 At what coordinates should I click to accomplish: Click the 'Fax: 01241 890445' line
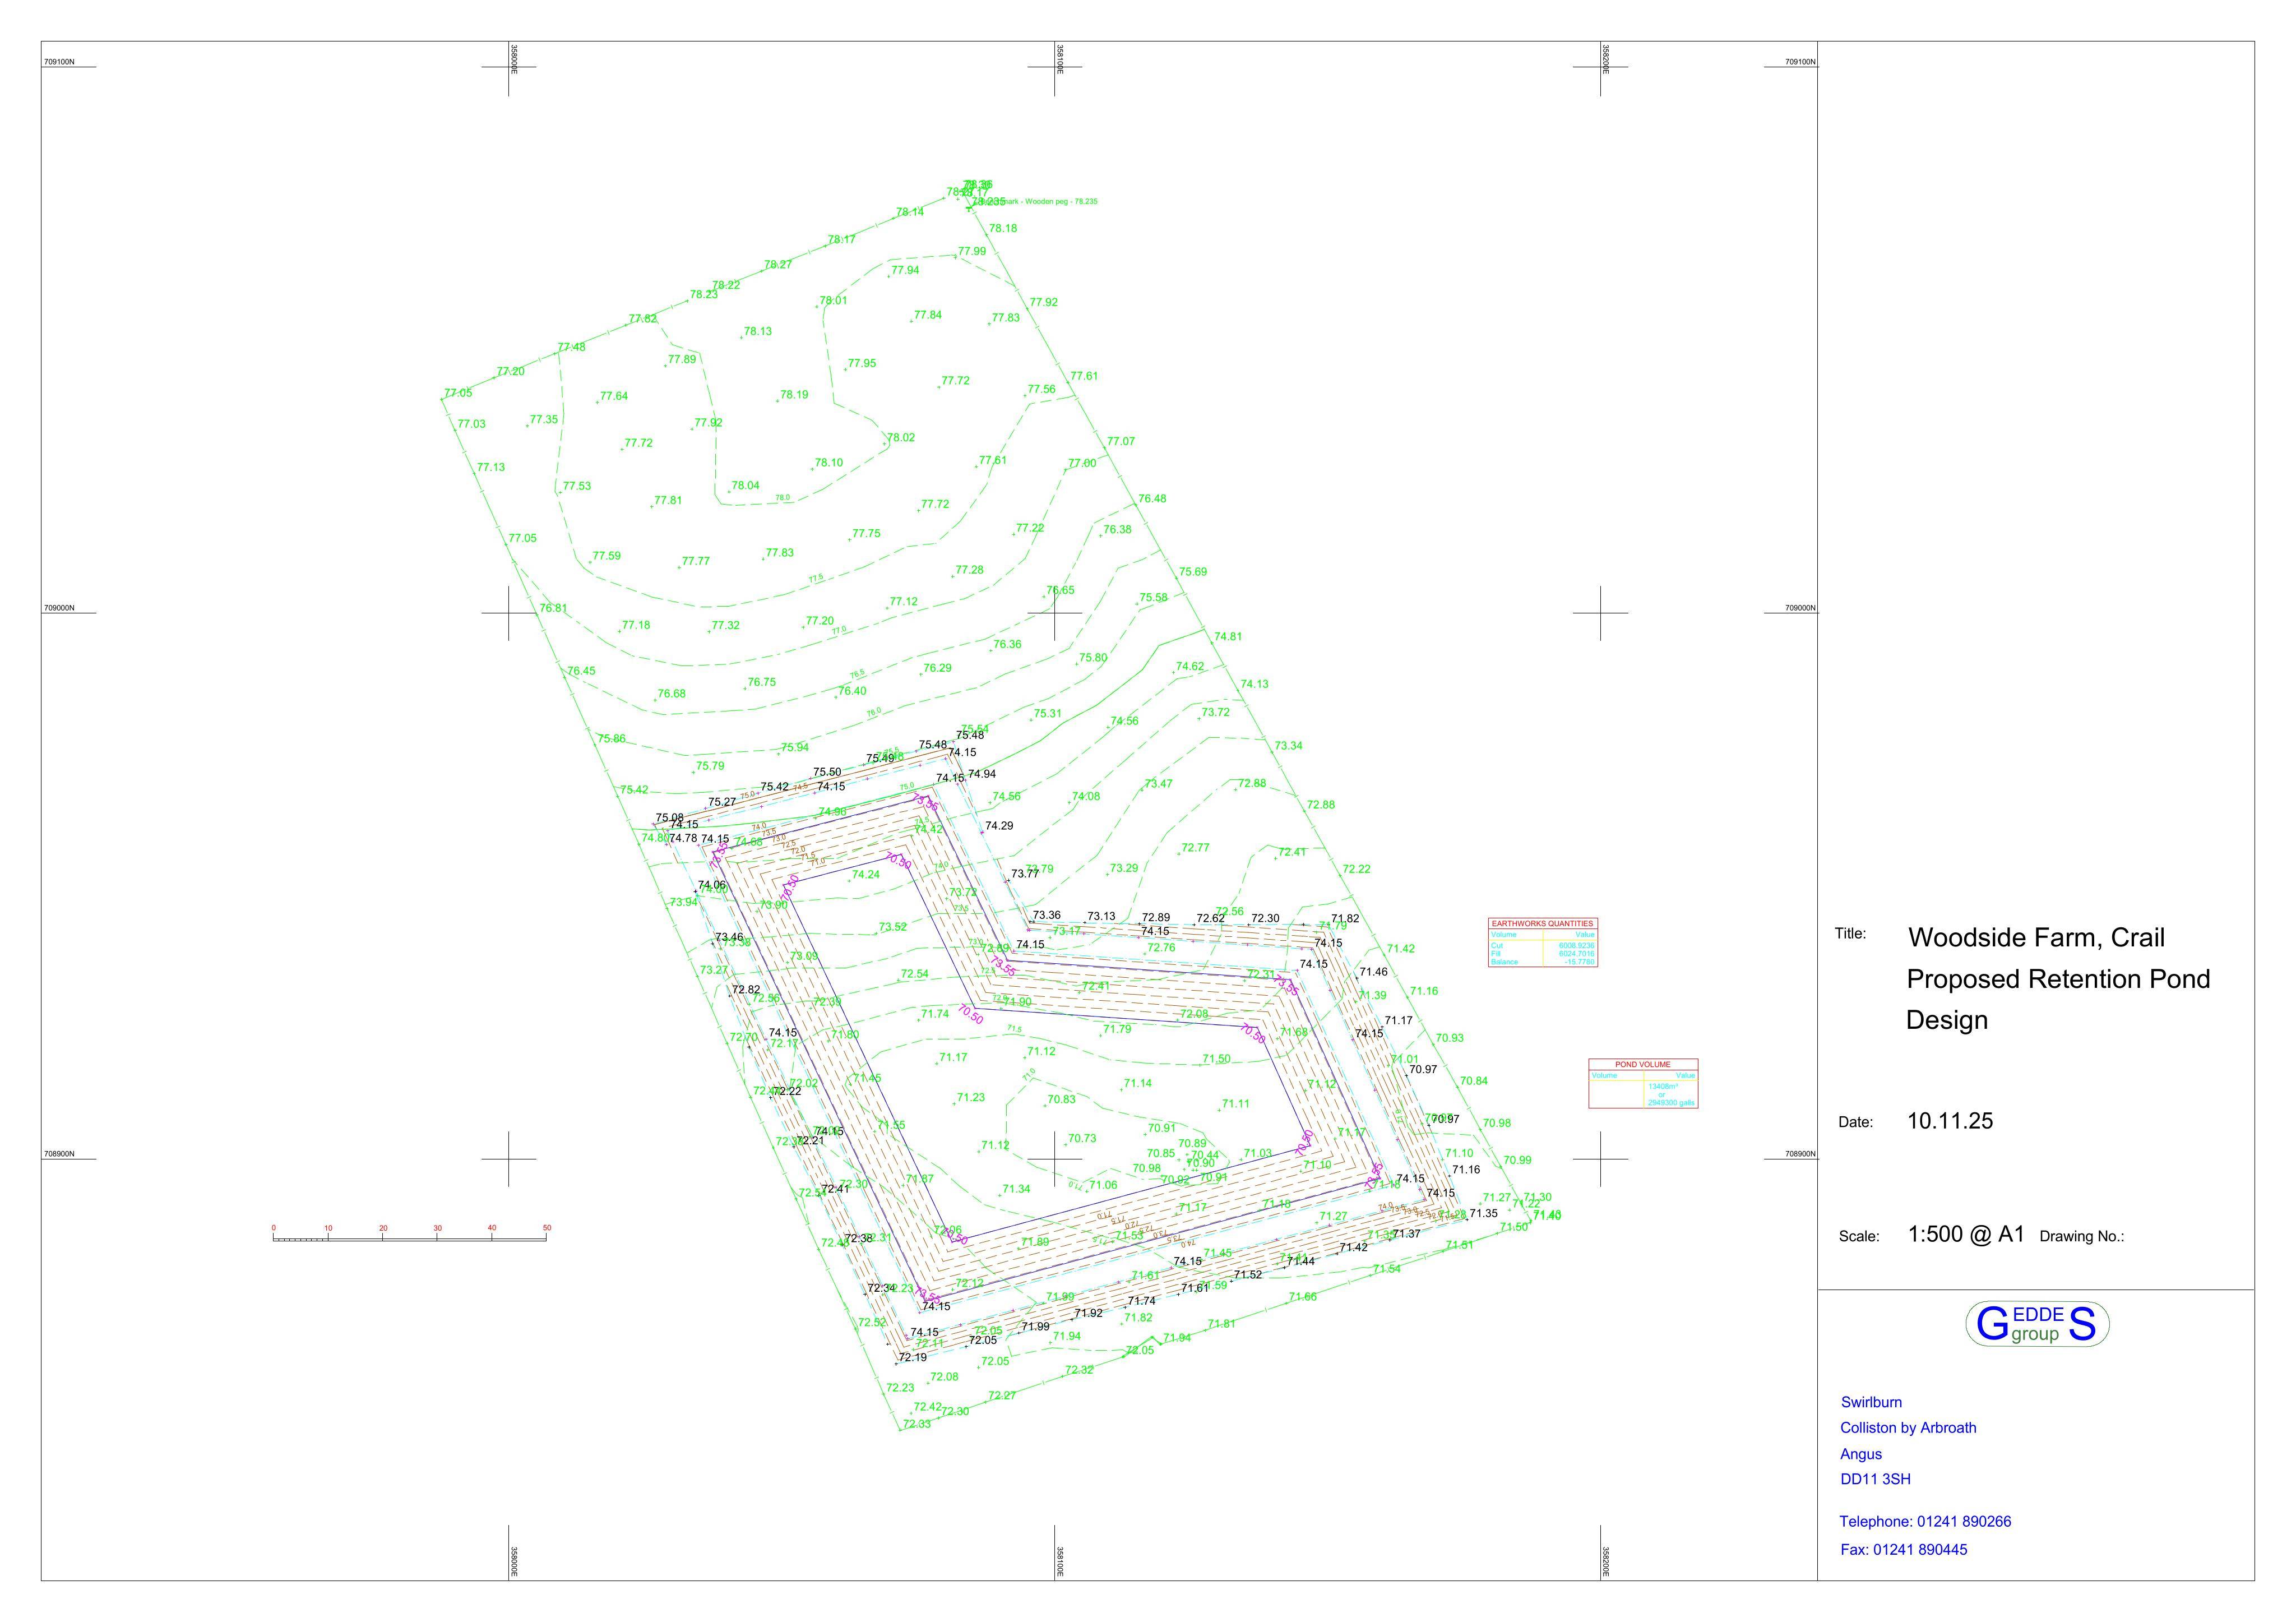[x=1903, y=1550]
